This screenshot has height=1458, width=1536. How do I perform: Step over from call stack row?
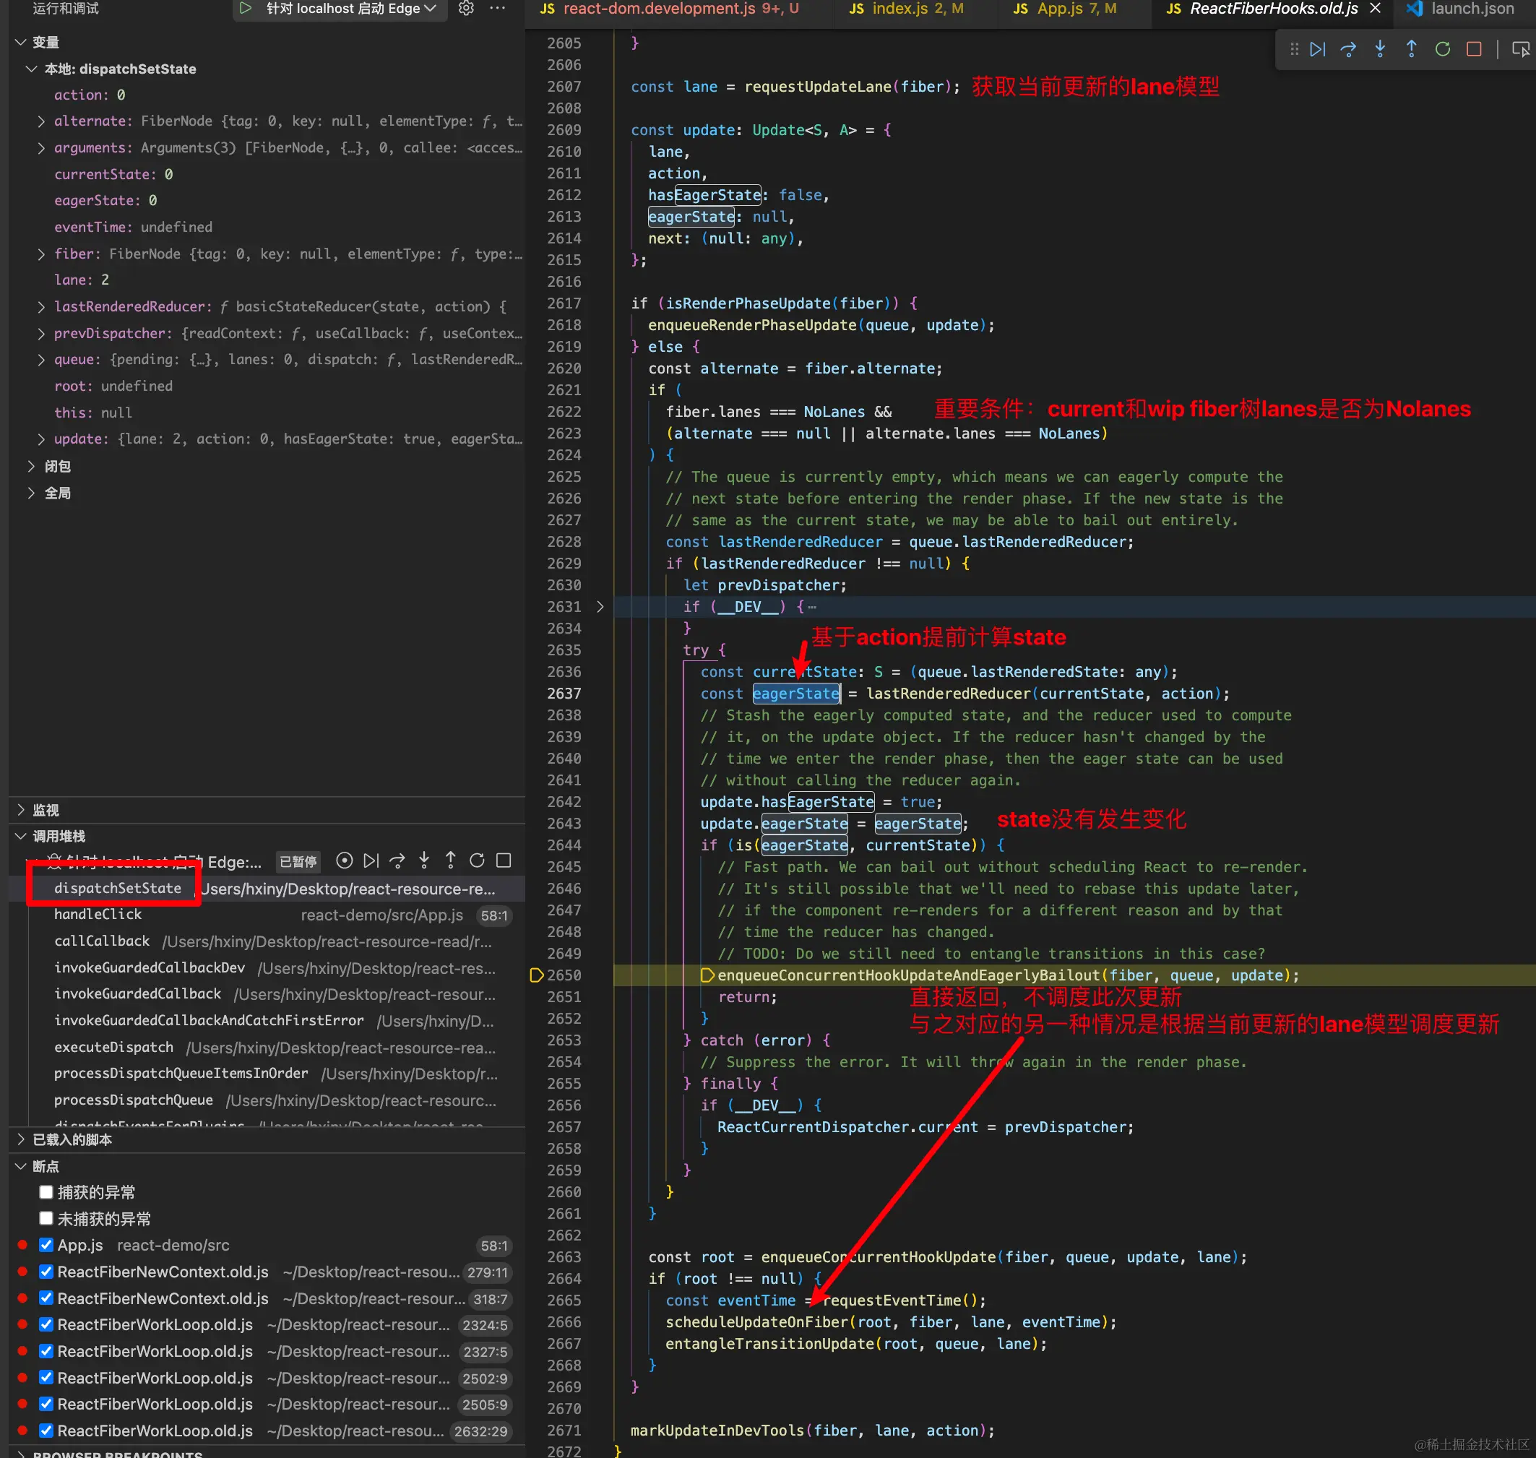coord(397,860)
